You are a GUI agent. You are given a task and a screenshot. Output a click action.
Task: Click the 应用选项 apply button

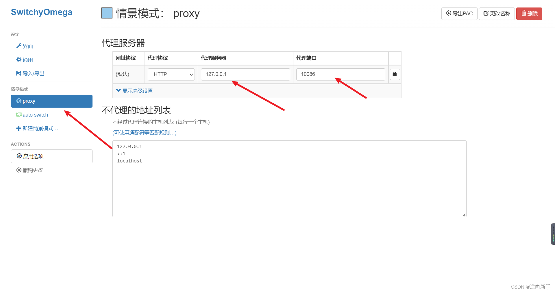(x=52, y=156)
